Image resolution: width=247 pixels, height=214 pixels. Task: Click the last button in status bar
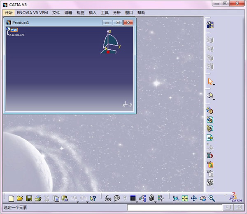coord(239,207)
